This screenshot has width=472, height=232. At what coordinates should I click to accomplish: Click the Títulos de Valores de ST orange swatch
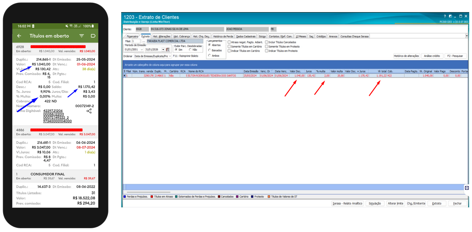point(268,197)
